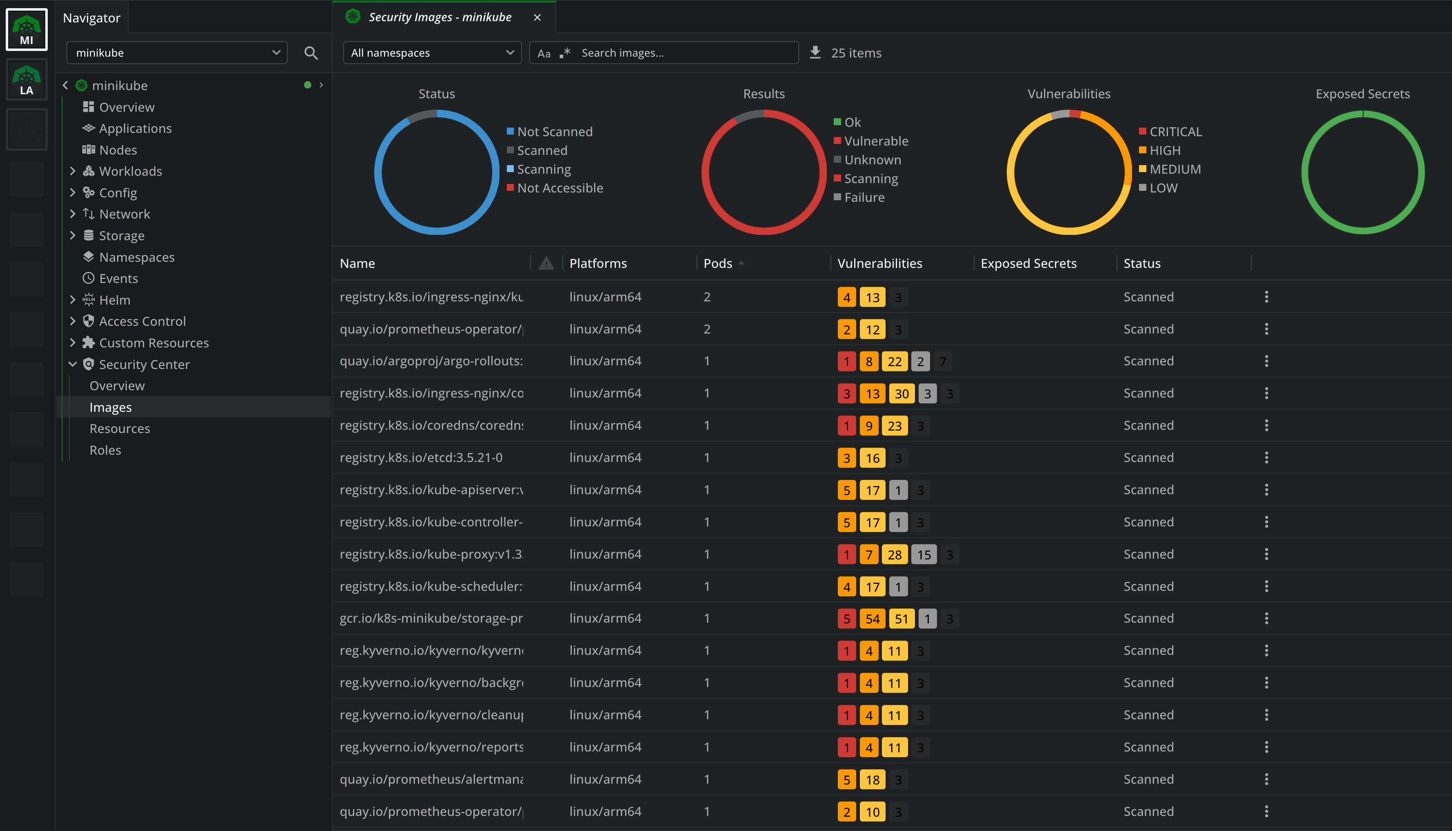
Task: Open the LA cluster icon in sidebar
Action: click(x=26, y=80)
